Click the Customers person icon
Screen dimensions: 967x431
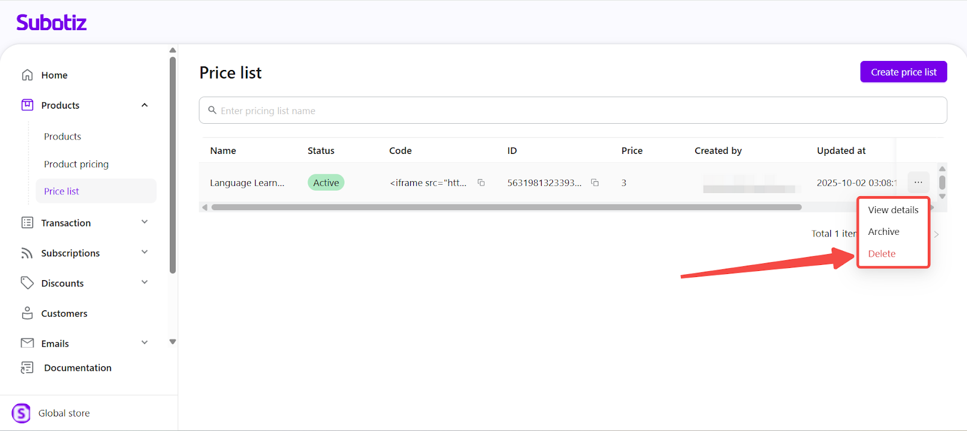27,313
